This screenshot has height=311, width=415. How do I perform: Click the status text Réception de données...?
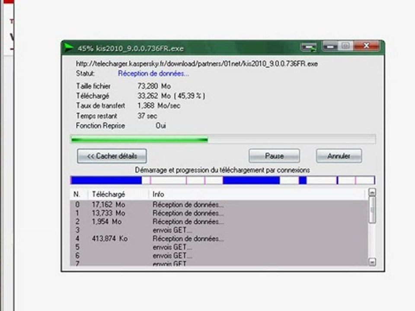point(153,73)
